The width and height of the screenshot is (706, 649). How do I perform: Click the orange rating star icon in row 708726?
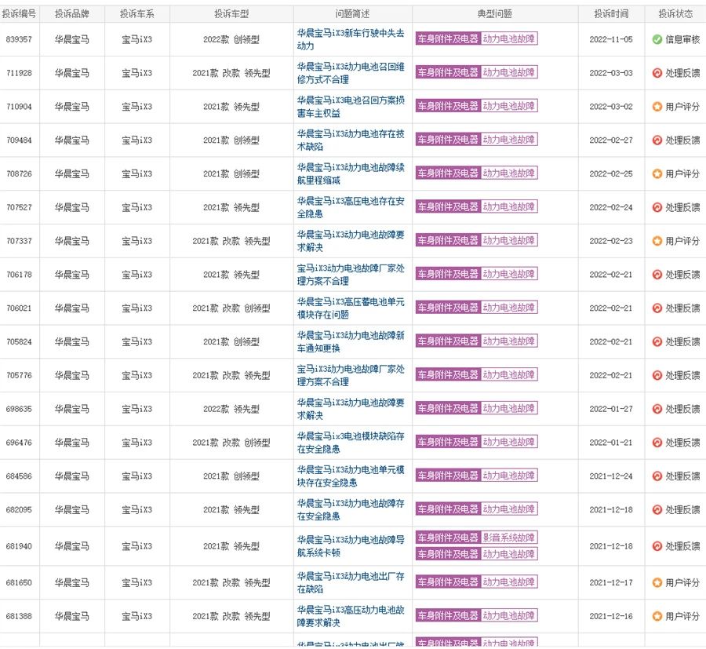tap(657, 174)
